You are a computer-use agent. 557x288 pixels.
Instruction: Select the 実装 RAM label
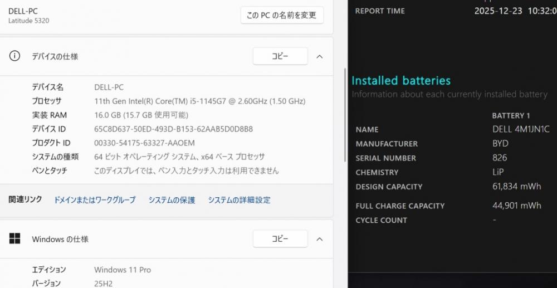49,115
